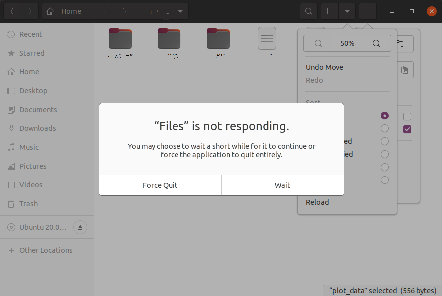Click the new folder icon
Screen dimensions: 442x296
399,44
